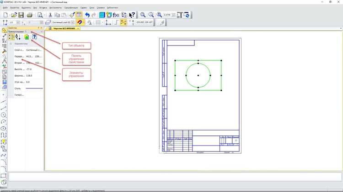Sort properties alphabetically with A-Z icon
Viewport: 343px width, 192px height.
point(18,37)
